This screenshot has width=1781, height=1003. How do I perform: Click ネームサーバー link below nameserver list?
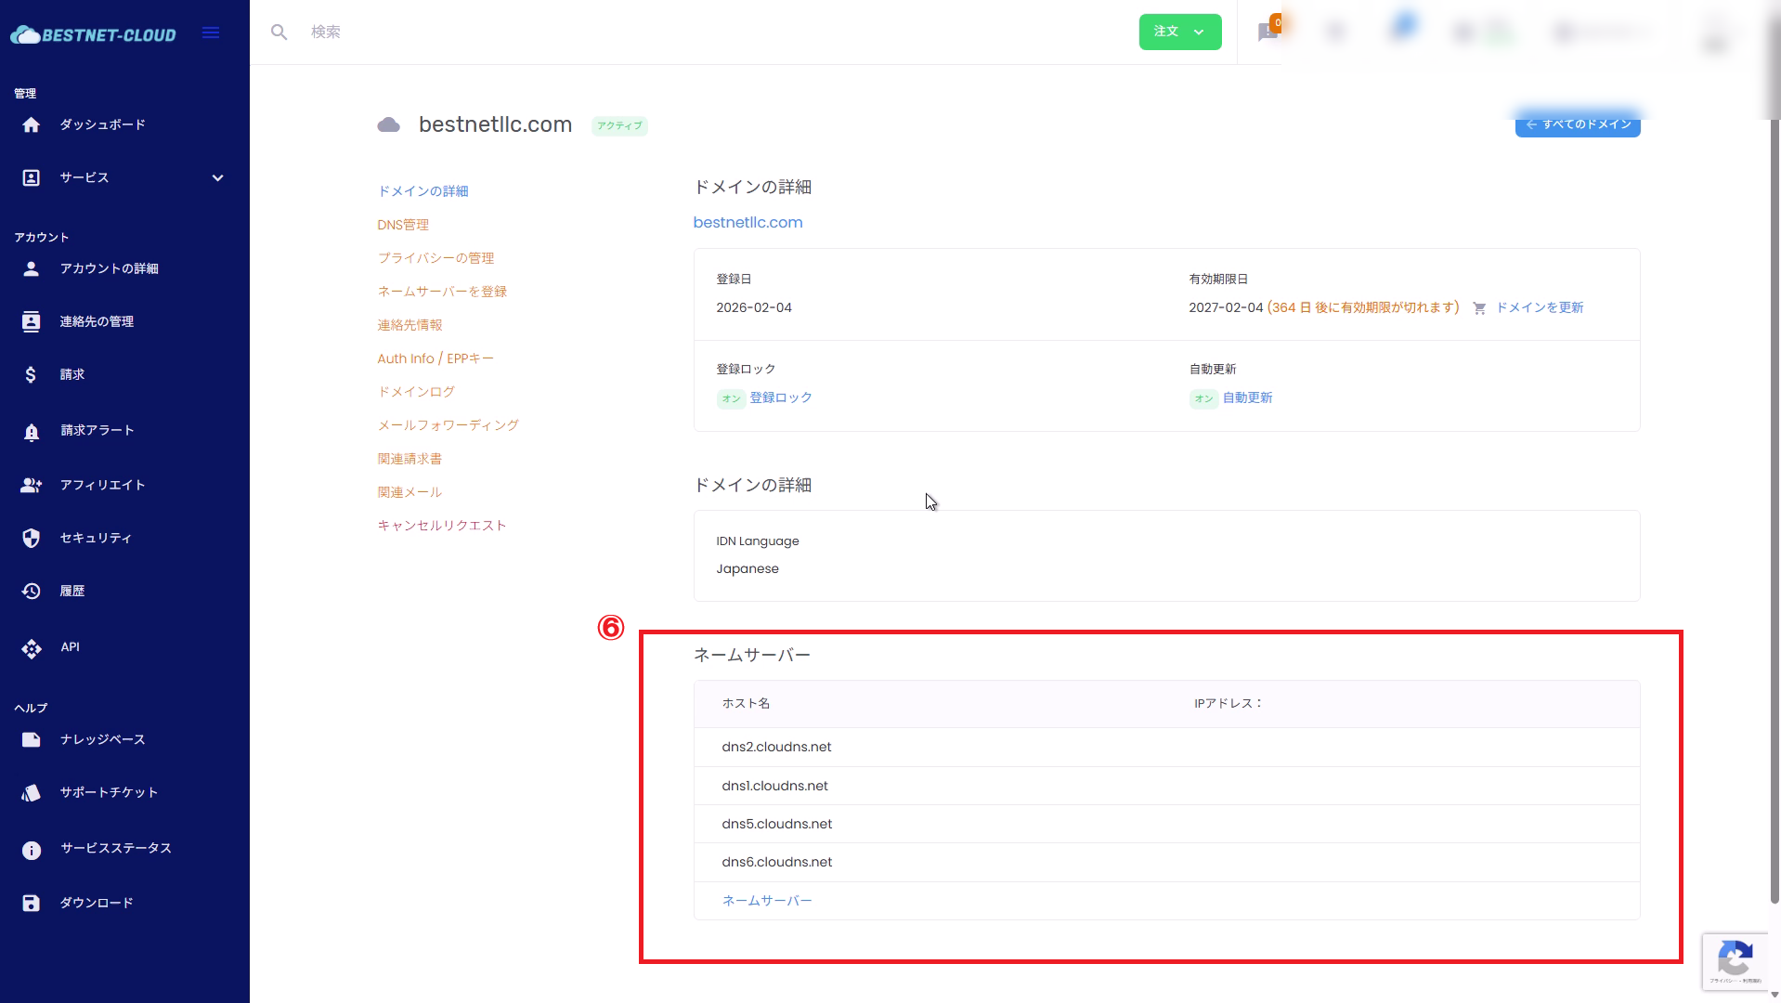[x=766, y=901]
